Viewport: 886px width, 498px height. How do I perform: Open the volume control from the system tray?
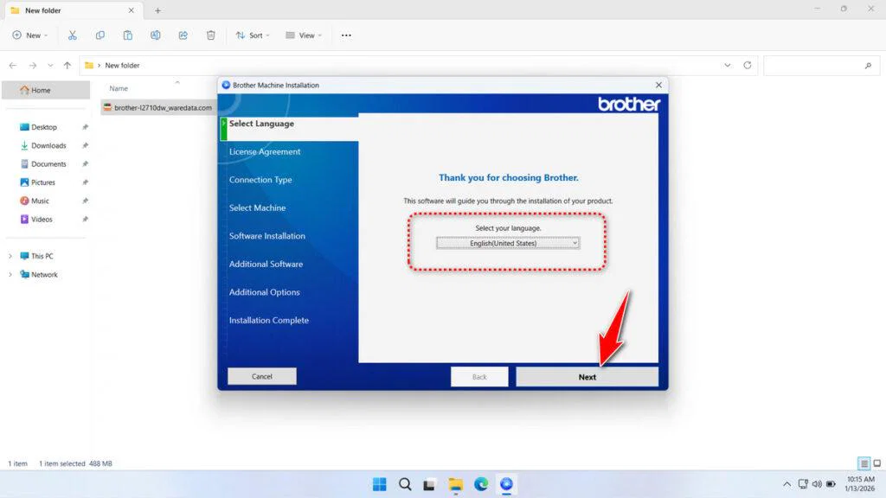[x=817, y=484]
